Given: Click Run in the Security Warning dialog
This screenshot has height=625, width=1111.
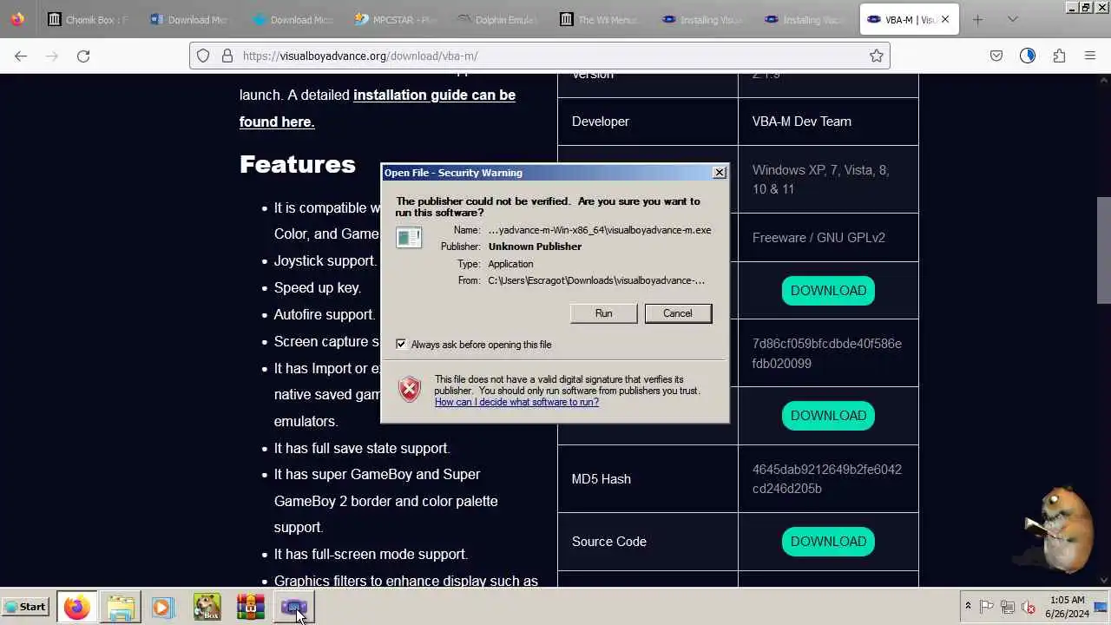Looking at the screenshot, I should click(603, 313).
